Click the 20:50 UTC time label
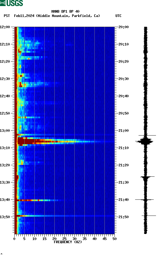The width and height of the screenshot is (158, 257). tap(124, 113)
